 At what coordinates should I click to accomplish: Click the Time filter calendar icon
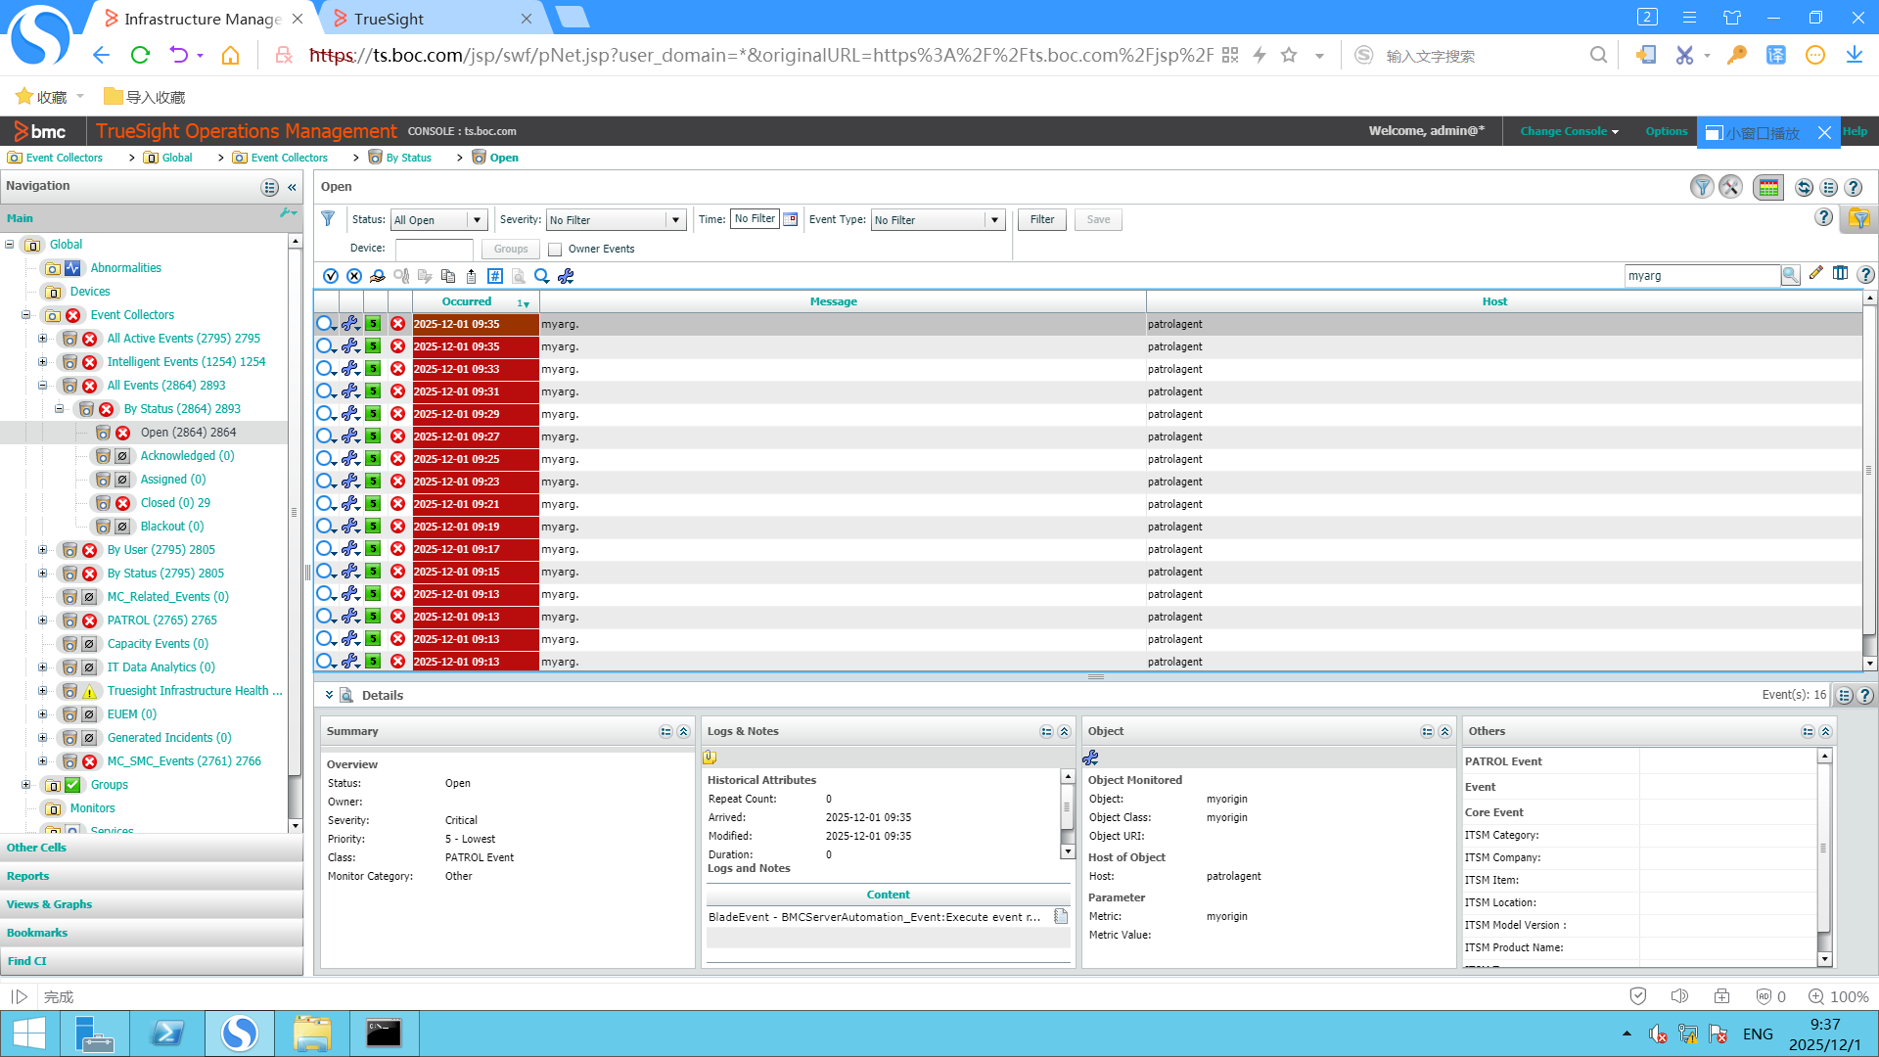pos(791,219)
